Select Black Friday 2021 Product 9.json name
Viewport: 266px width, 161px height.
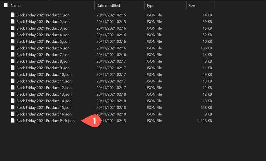pyautogui.click(x=43, y=68)
